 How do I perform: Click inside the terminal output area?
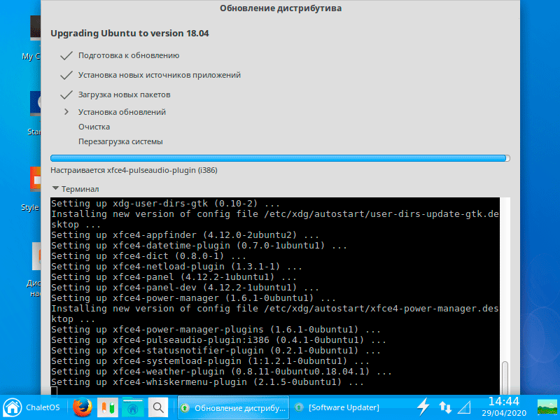pos(273,294)
